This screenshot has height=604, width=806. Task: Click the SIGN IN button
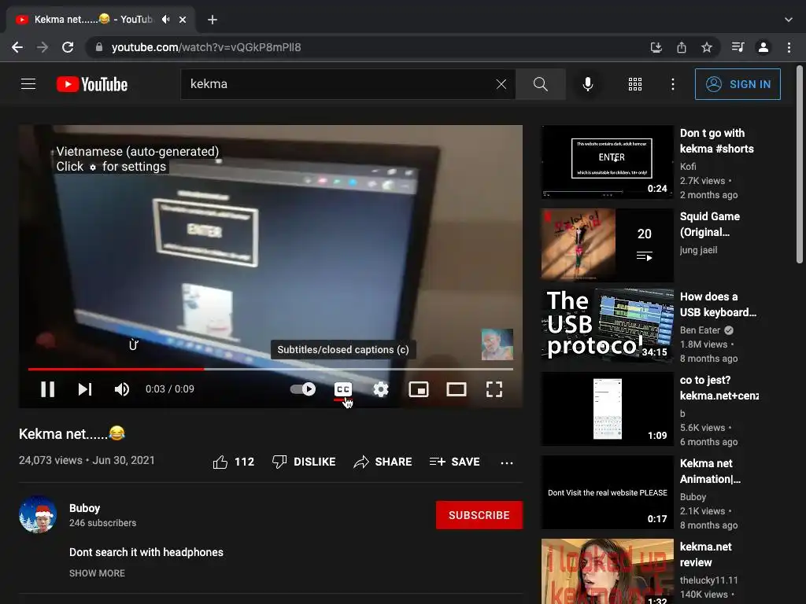(x=738, y=84)
